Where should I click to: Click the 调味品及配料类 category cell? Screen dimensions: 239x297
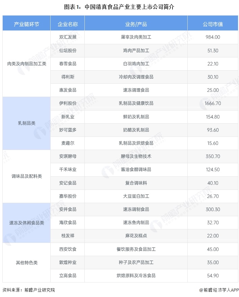(26, 176)
